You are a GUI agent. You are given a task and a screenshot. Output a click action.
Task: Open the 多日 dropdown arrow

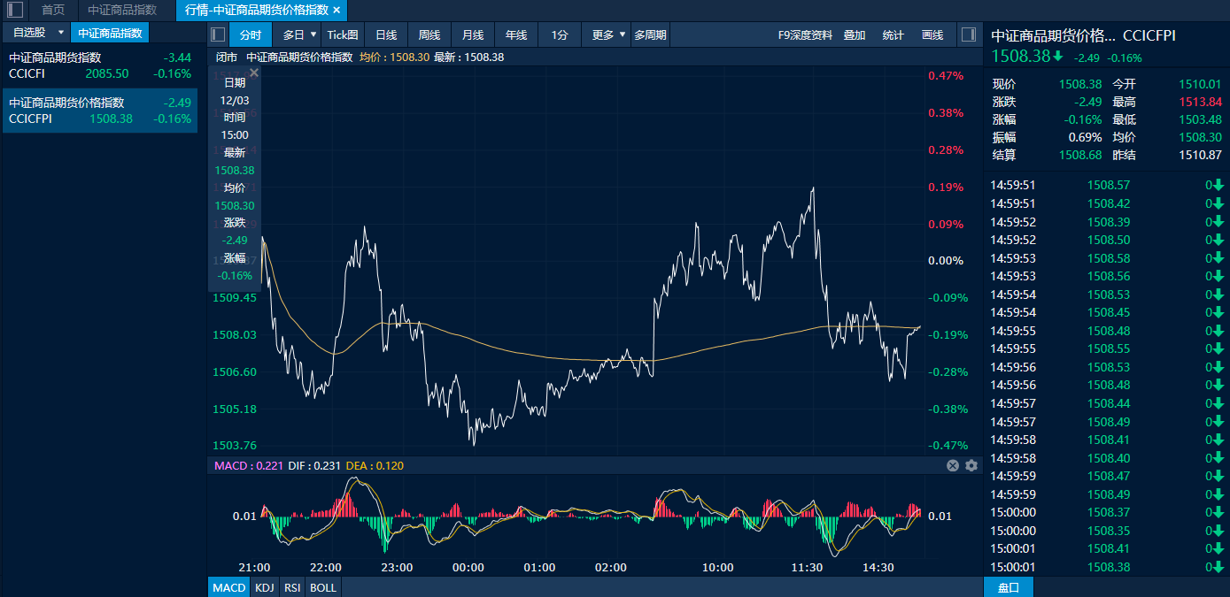tap(313, 35)
